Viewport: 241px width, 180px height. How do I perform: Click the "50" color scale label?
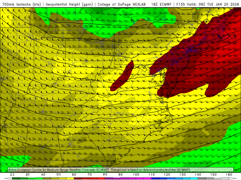58,175
